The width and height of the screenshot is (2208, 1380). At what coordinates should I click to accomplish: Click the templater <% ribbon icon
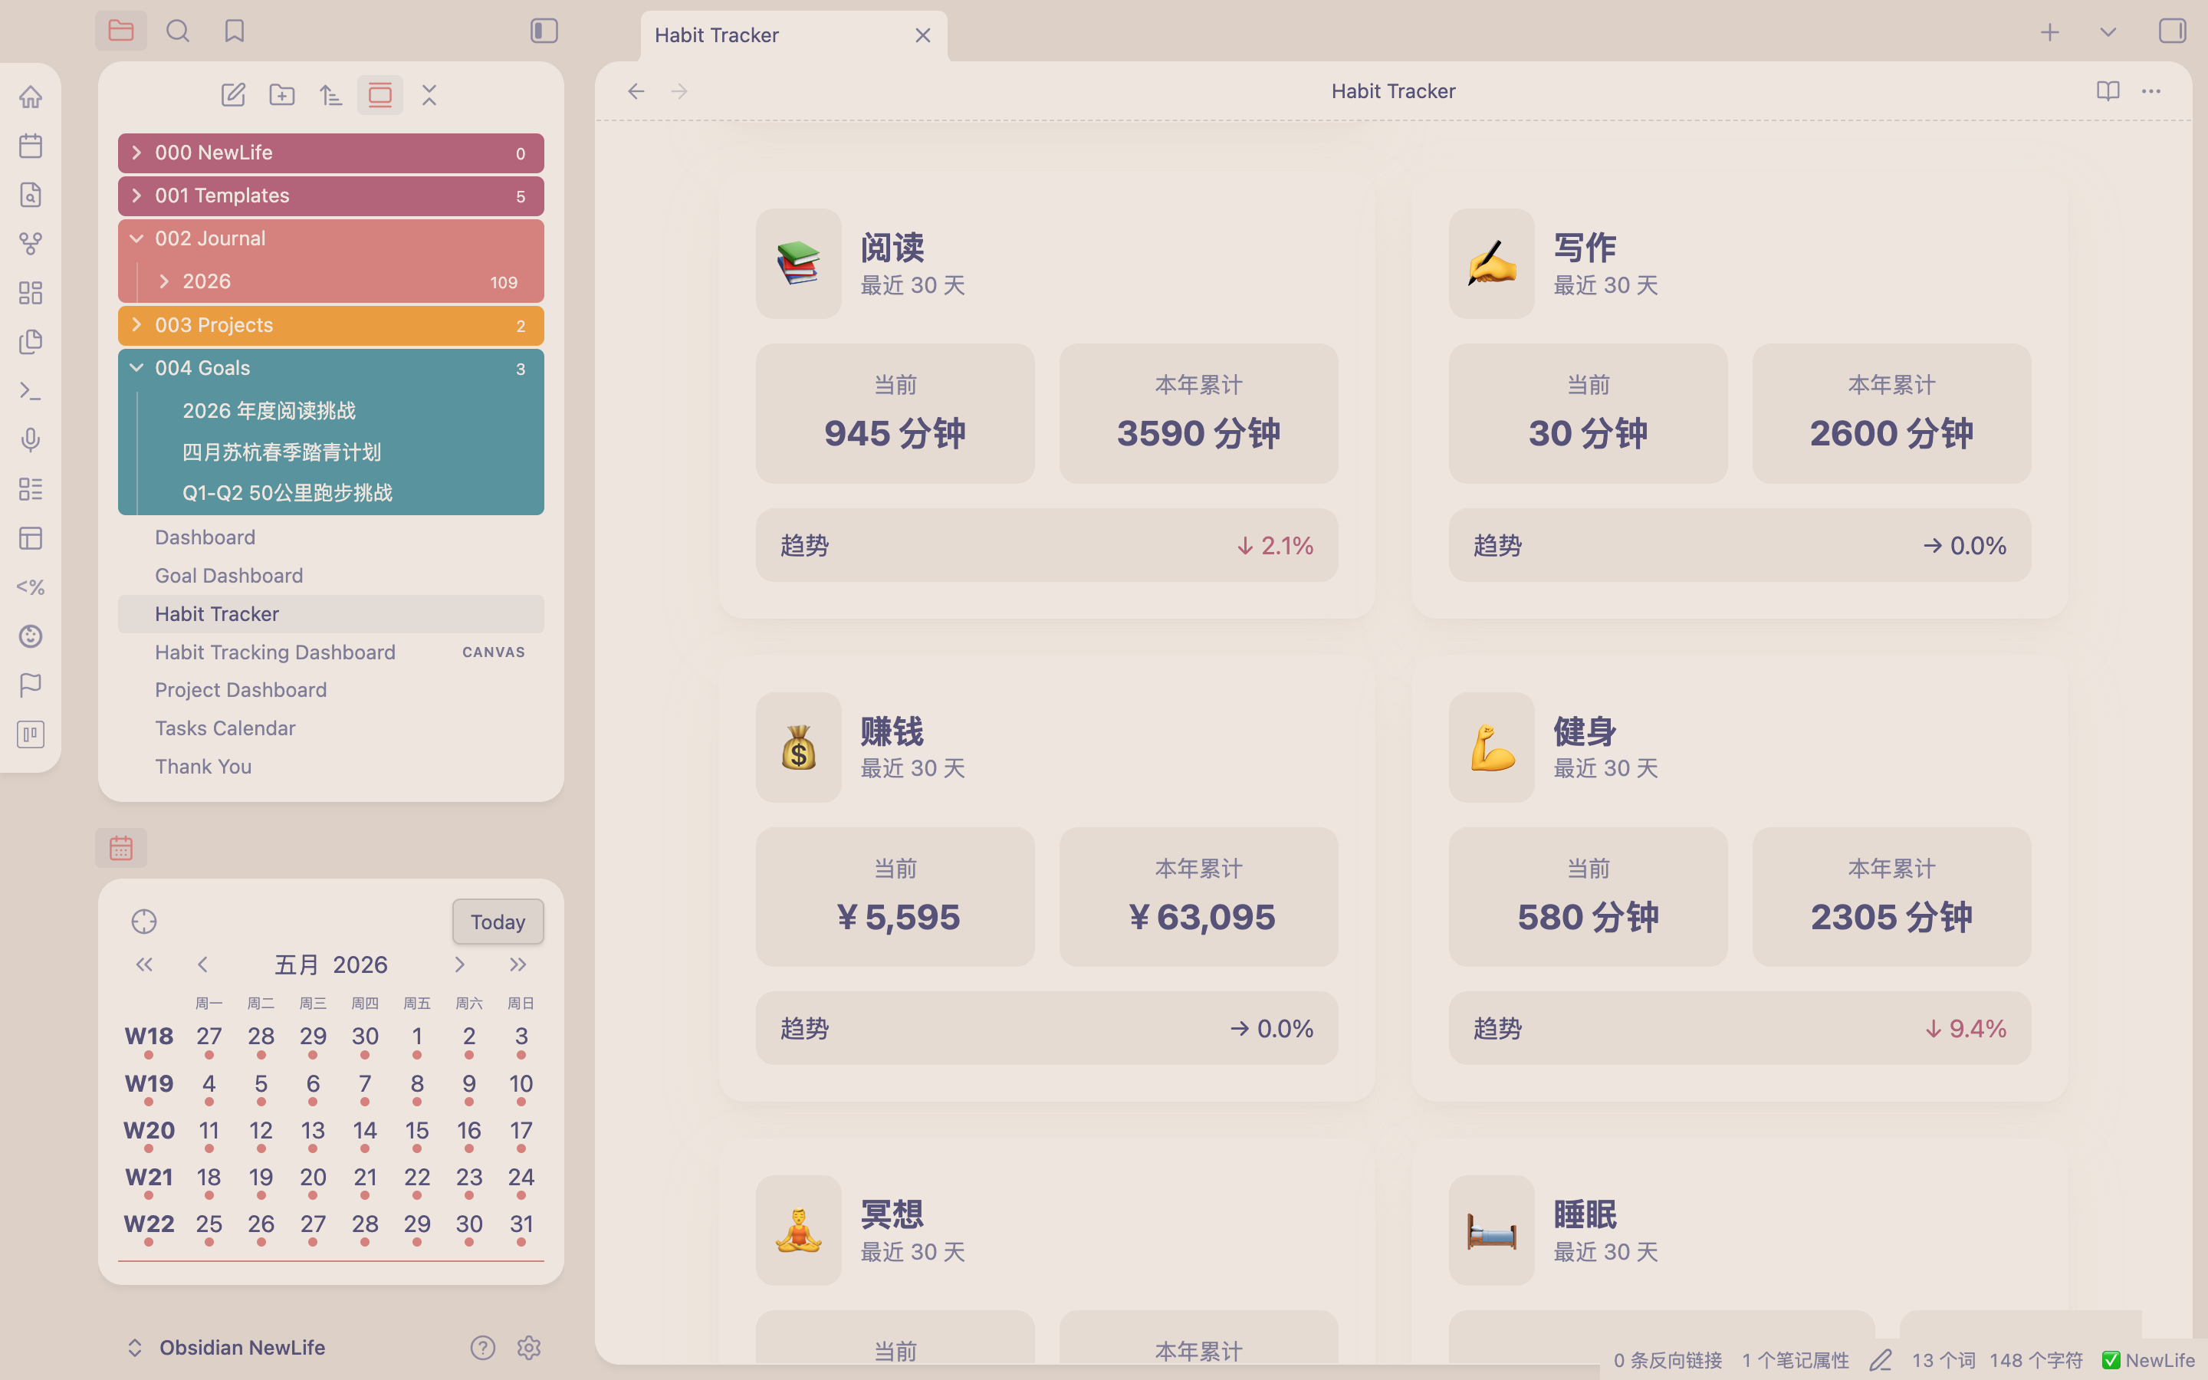click(31, 586)
